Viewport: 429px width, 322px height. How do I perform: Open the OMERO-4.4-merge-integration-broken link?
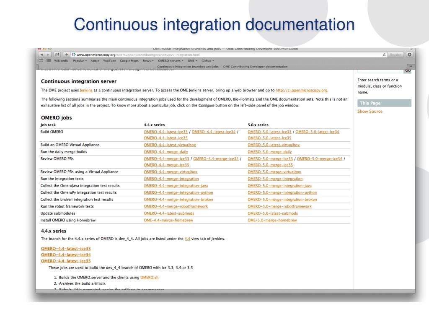pyautogui.click(x=178, y=200)
